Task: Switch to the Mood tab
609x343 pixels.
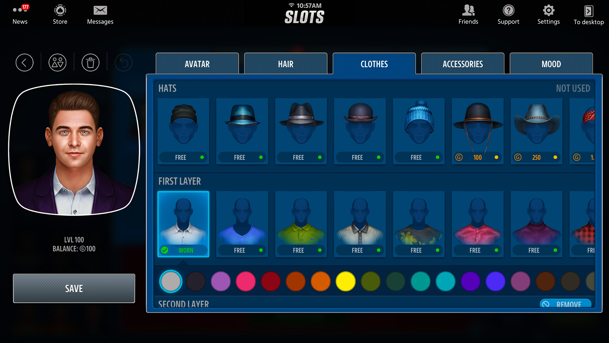Action: pyautogui.click(x=551, y=64)
